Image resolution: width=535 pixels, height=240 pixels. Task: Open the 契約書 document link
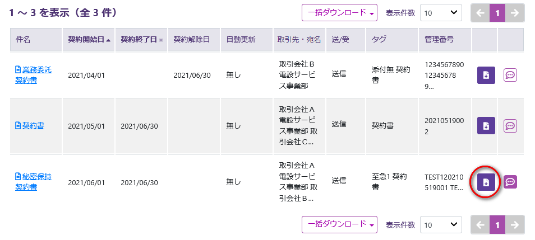[33, 126]
